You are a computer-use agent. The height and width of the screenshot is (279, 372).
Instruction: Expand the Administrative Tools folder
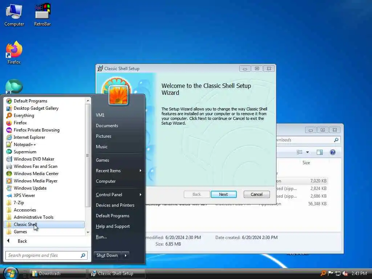pos(33,217)
